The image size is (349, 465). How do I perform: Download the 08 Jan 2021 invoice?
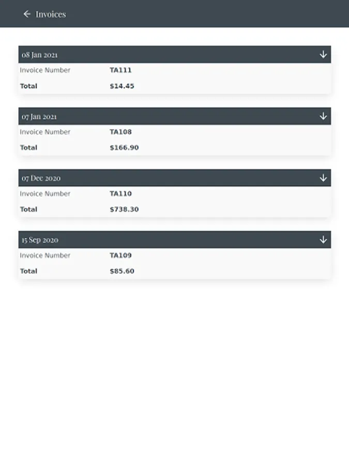tap(323, 54)
